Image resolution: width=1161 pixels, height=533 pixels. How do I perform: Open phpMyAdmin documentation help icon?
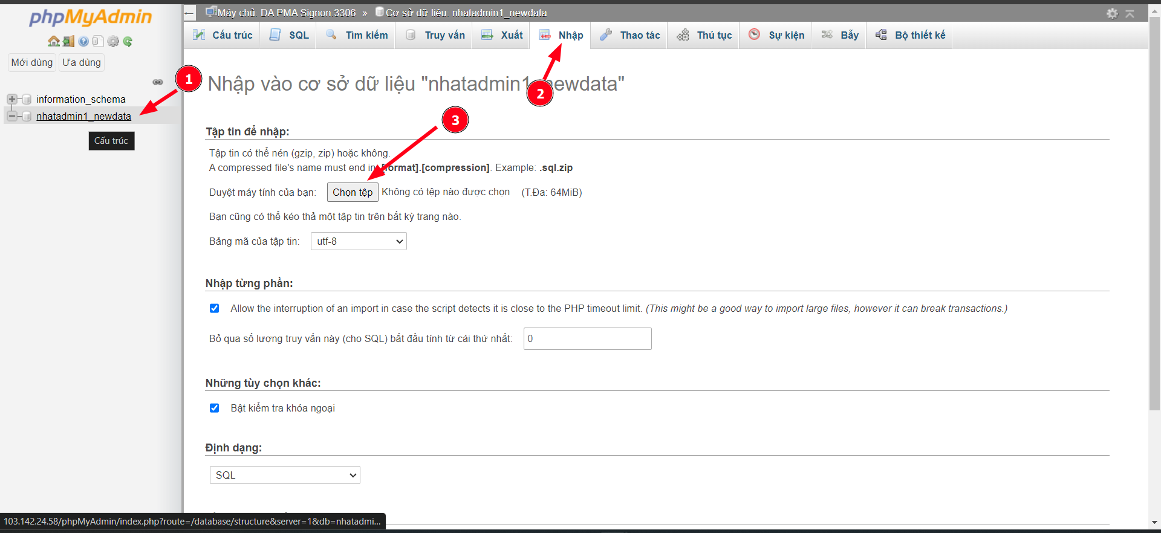click(x=83, y=41)
